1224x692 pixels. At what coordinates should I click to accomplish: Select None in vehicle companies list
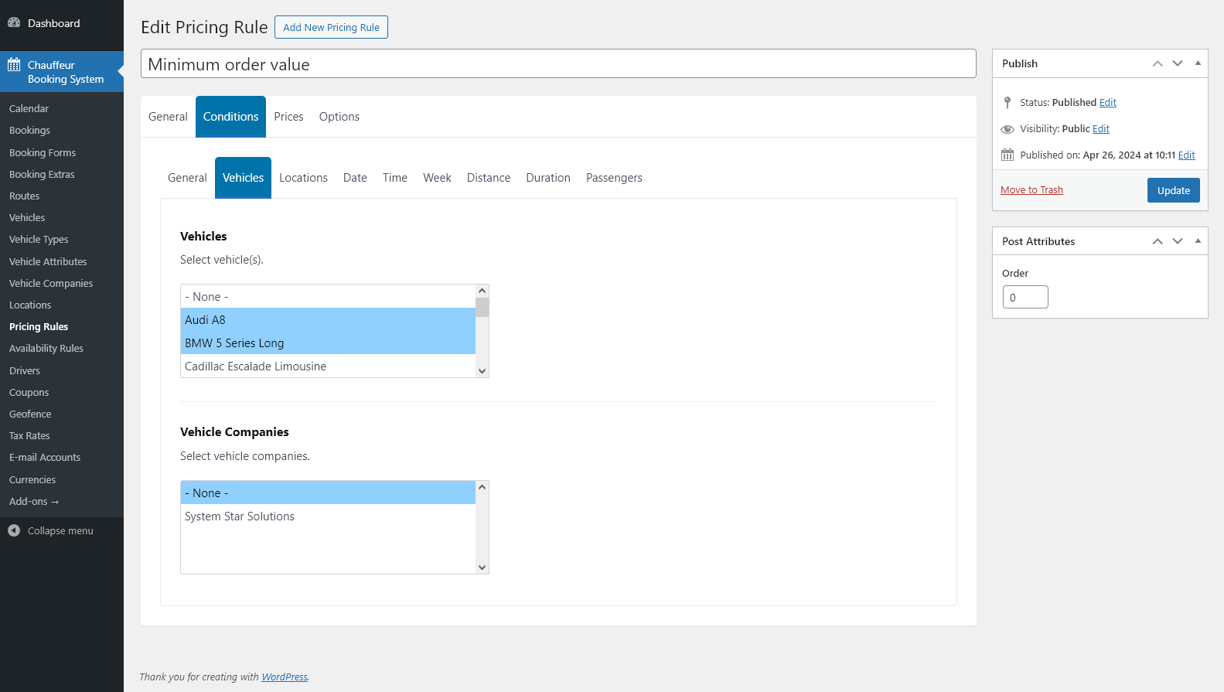coord(328,493)
